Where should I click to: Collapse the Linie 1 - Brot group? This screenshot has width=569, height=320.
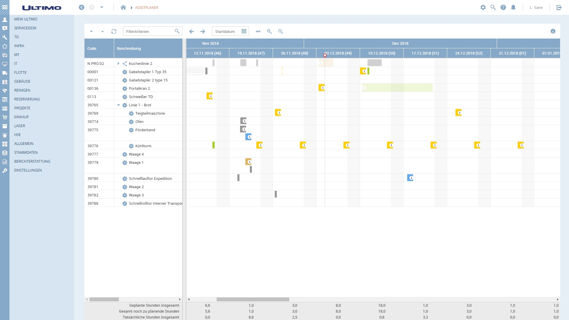point(119,105)
